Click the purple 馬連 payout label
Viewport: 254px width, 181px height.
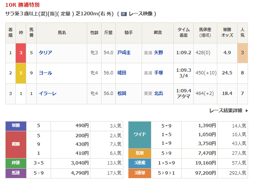(16, 173)
